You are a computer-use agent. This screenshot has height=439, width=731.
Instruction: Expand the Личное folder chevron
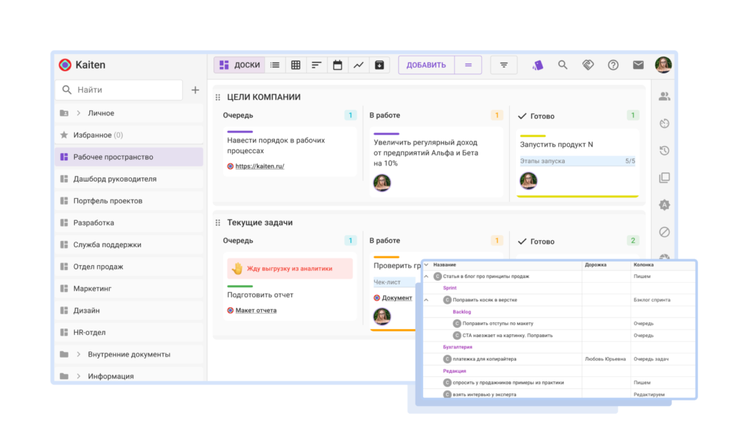(79, 113)
